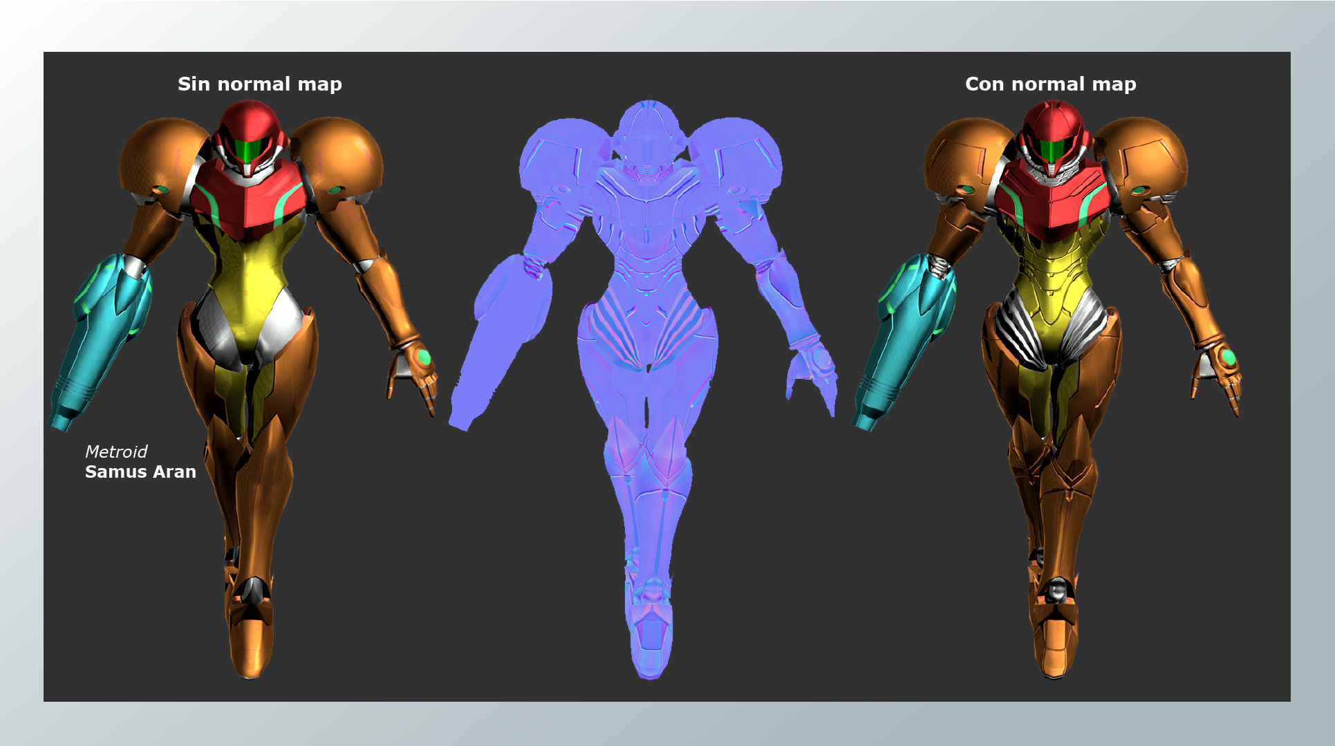Click the 'Metroid' caption text
1335x746 pixels.
coord(116,451)
